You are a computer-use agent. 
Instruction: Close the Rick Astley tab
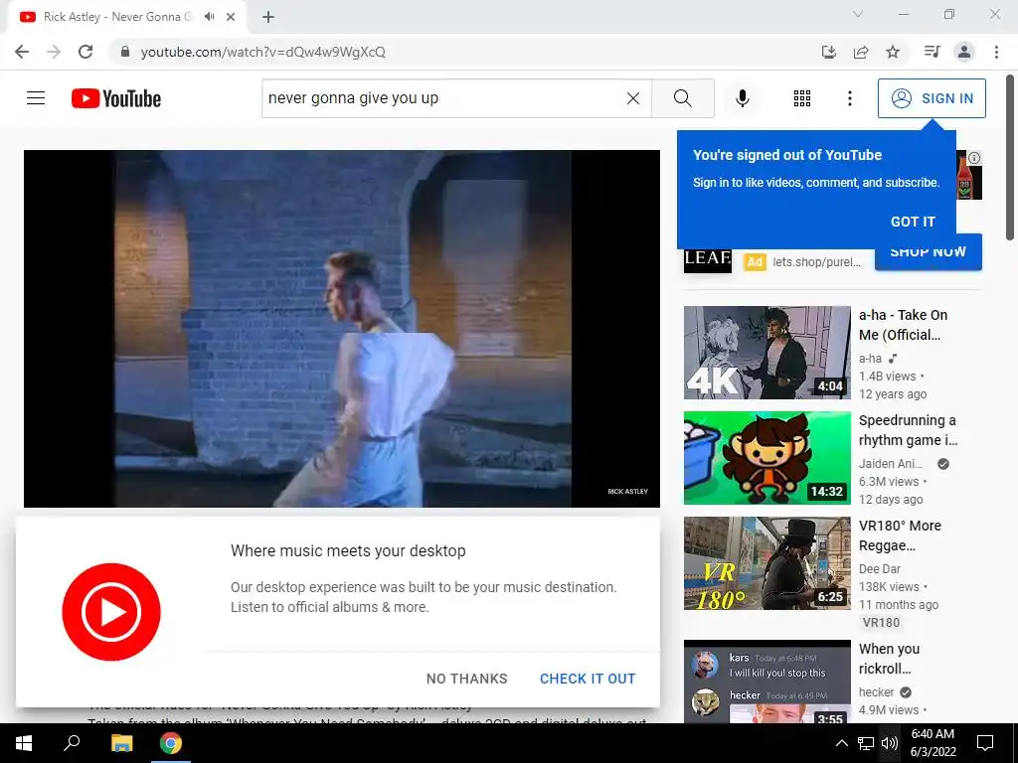point(231,17)
